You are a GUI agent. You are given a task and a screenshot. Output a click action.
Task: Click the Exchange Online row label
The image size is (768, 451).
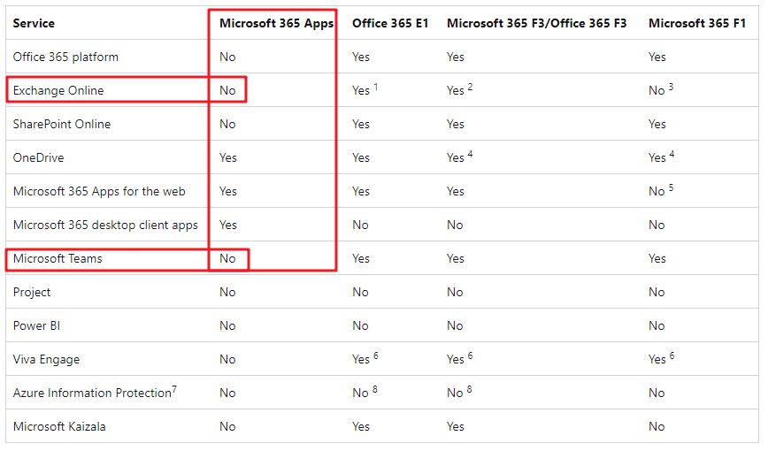coord(58,90)
